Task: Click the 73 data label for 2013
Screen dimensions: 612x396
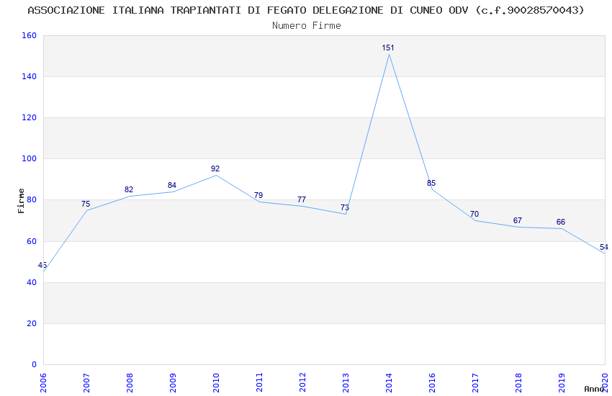Action: (x=345, y=207)
